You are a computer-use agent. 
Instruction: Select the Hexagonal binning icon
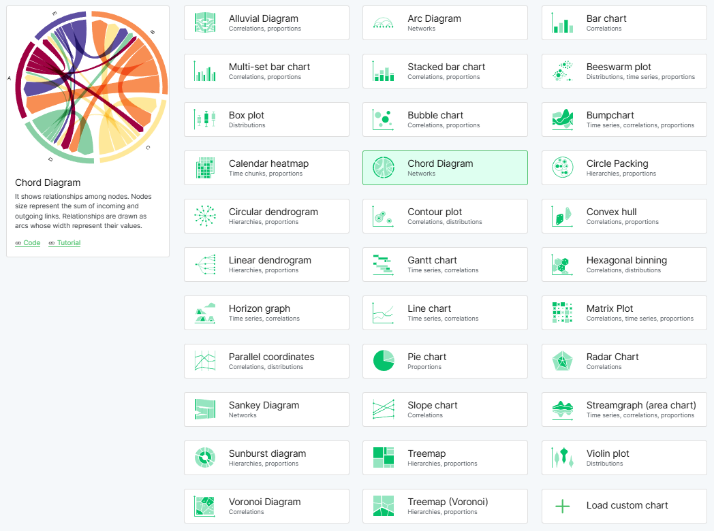coord(562,264)
